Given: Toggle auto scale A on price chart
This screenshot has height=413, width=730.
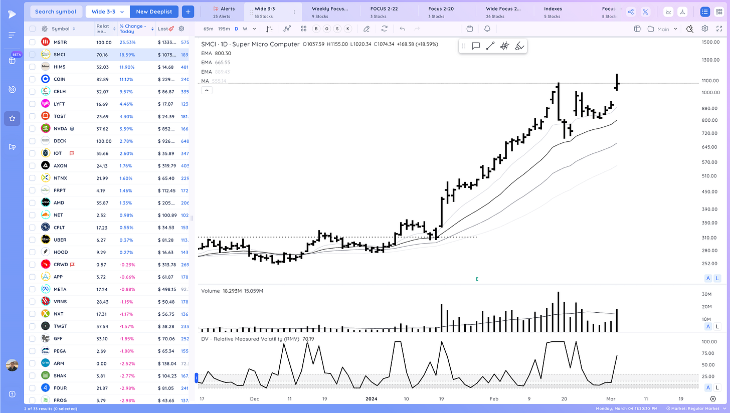Looking at the screenshot, I should click(708, 278).
